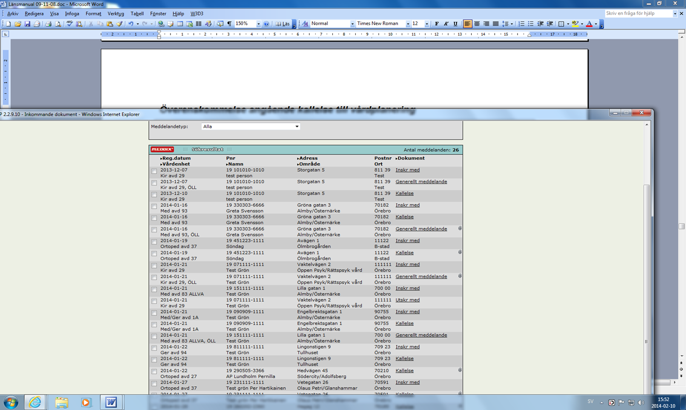Tick checkbox for 2013-12-10 Kallelse row
The width and height of the screenshot is (686, 410).
coord(154,195)
